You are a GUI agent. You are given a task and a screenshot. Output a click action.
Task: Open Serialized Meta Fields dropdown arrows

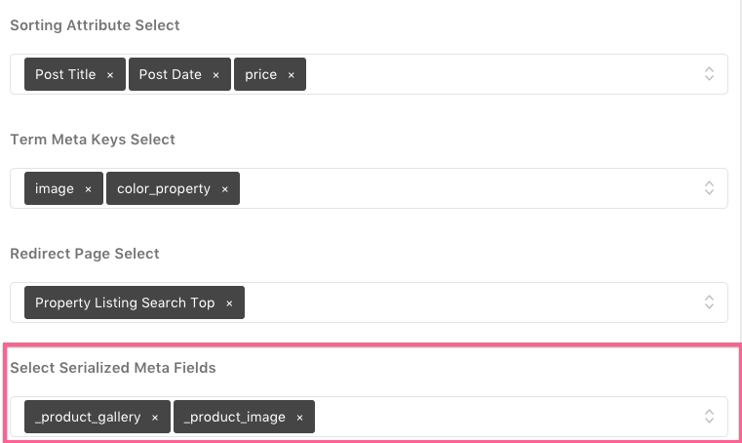[x=710, y=417]
